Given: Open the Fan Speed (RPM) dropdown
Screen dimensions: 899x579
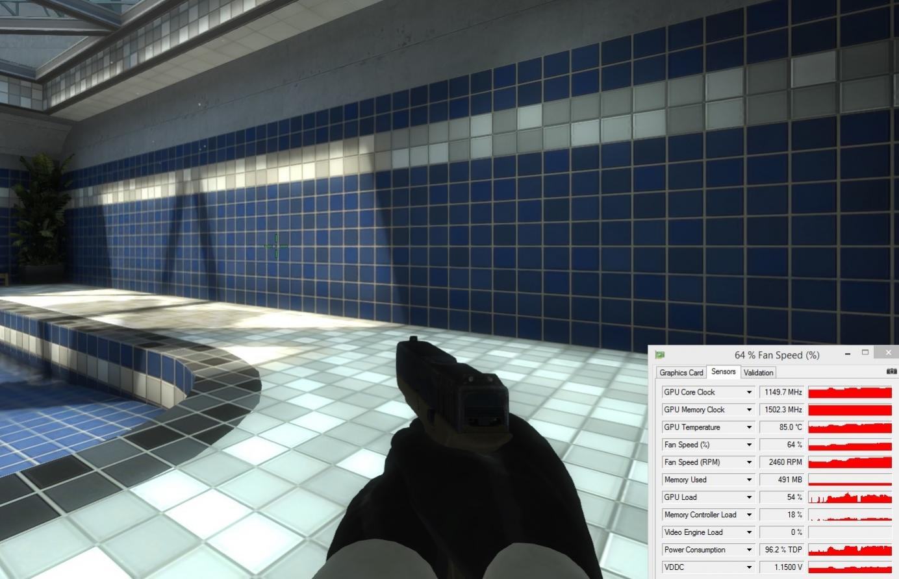Looking at the screenshot, I should pos(749,462).
